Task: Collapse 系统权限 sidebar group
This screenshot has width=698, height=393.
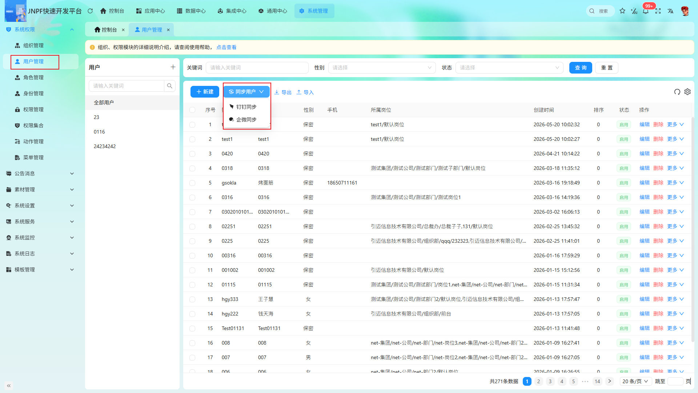Action: [x=40, y=29]
